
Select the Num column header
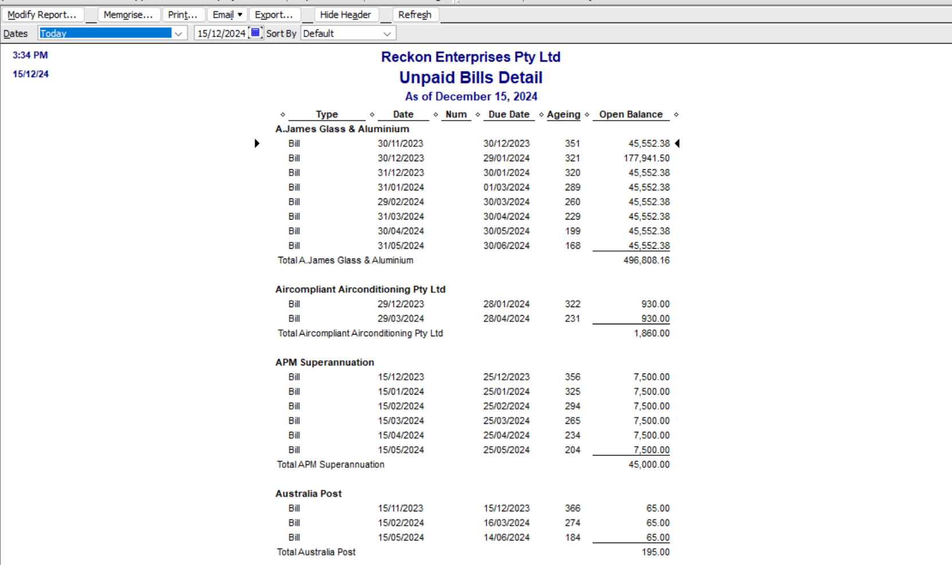click(456, 114)
